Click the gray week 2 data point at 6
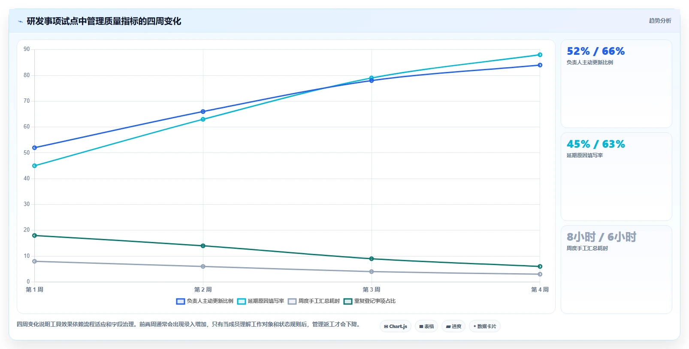This screenshot has width=689, height=349. [x=203, y=266]
